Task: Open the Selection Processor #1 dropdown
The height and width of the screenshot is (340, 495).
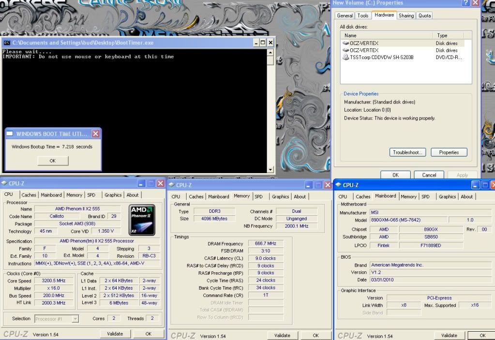Action: [75, 319]
